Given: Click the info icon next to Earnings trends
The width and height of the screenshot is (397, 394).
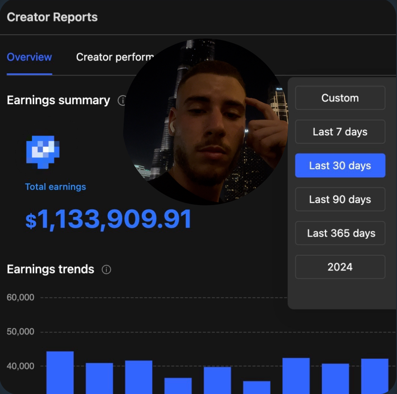Looking at the screenshot, I should click(107, 269).
